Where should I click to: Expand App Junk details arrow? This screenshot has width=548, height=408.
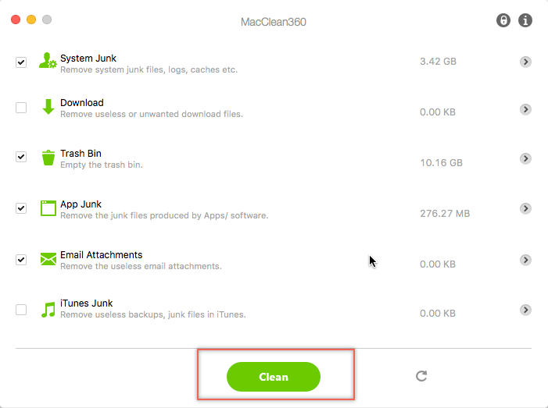(x=525, y=208)
